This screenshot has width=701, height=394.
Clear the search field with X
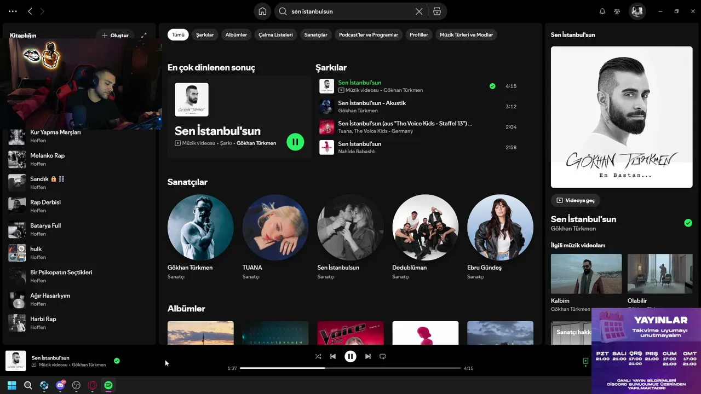tap(419, 11)
